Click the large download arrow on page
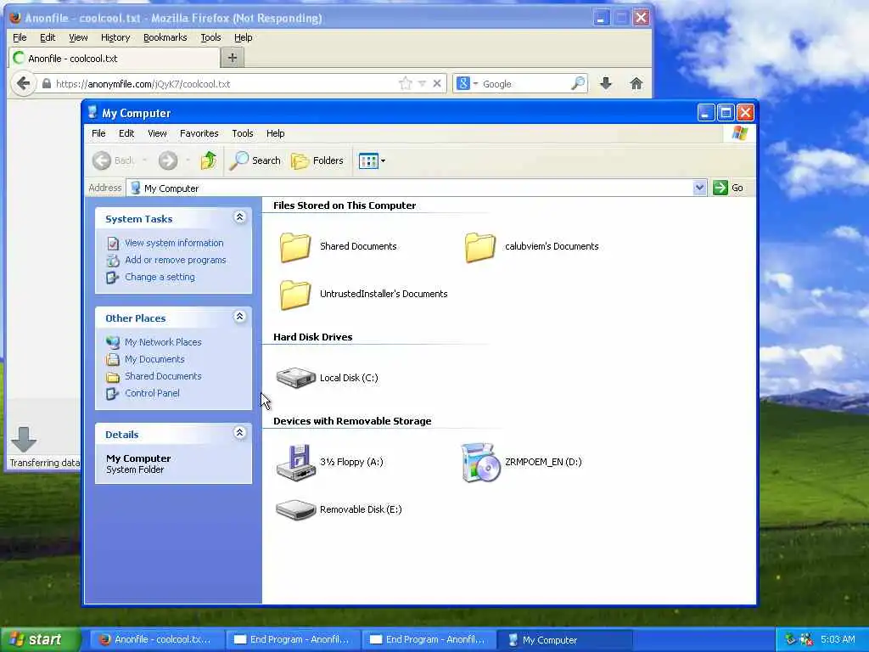The height and width of the screenshot is (652, 869). tap(24, 439)
